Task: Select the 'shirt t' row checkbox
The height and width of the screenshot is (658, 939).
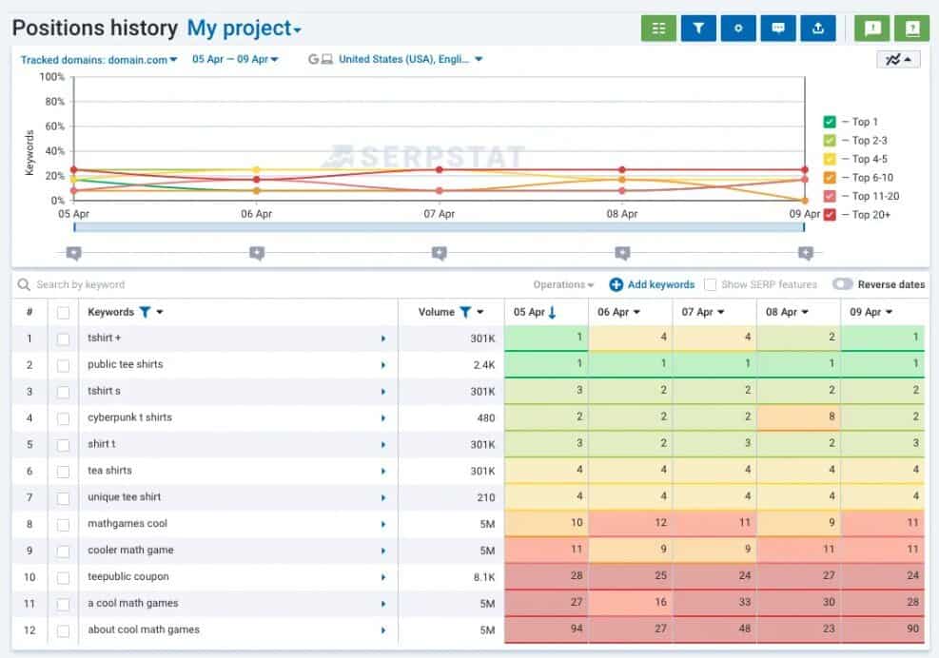Action: 63,445
